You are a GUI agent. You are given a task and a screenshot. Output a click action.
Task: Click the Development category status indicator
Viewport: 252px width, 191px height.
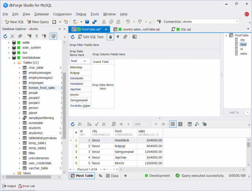(157, 176)
